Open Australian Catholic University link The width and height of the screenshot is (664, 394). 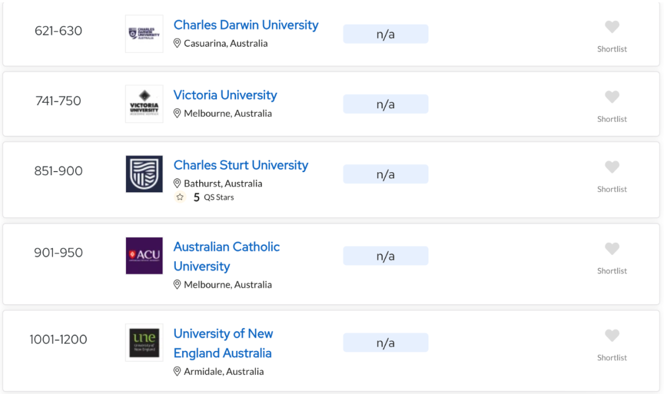click(226, 256)
